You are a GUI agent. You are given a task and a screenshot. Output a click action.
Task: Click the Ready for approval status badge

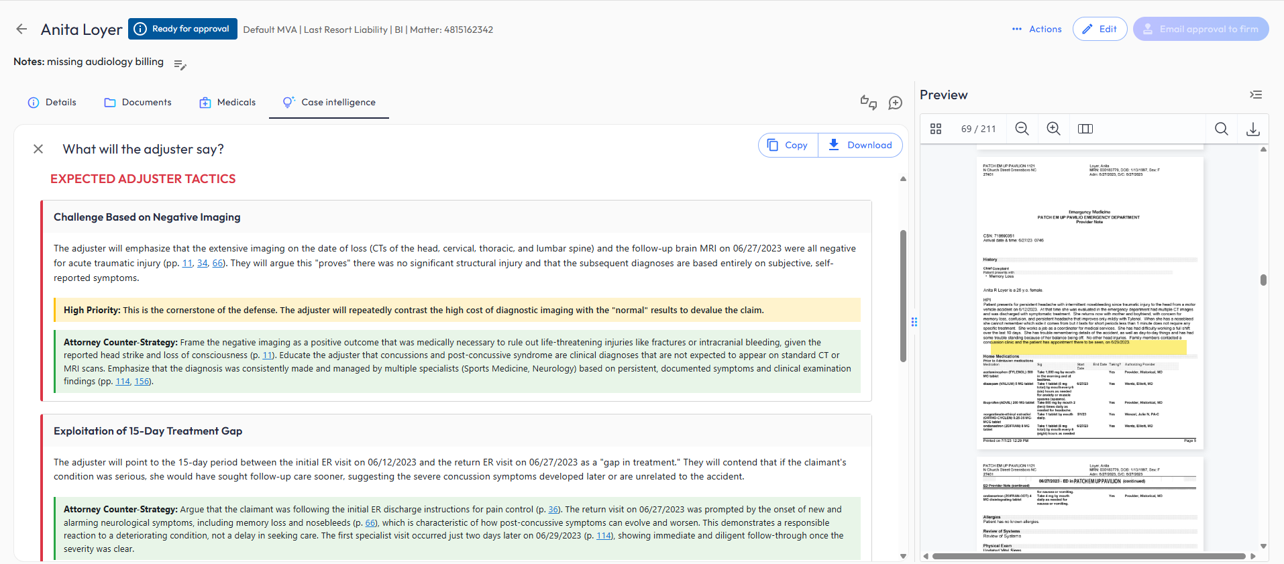click(x=182, y=29)
